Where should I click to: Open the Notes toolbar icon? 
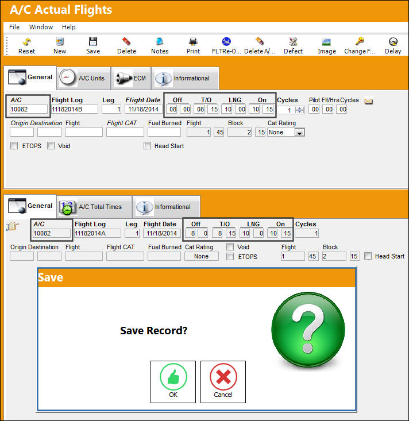pyautogui.click(x=160, y=41)
